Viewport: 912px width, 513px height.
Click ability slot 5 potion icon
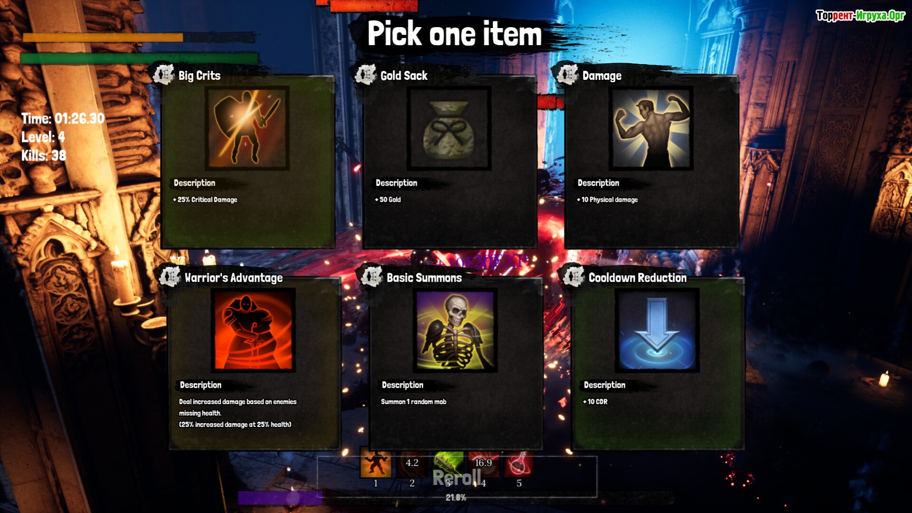(519, 464)
